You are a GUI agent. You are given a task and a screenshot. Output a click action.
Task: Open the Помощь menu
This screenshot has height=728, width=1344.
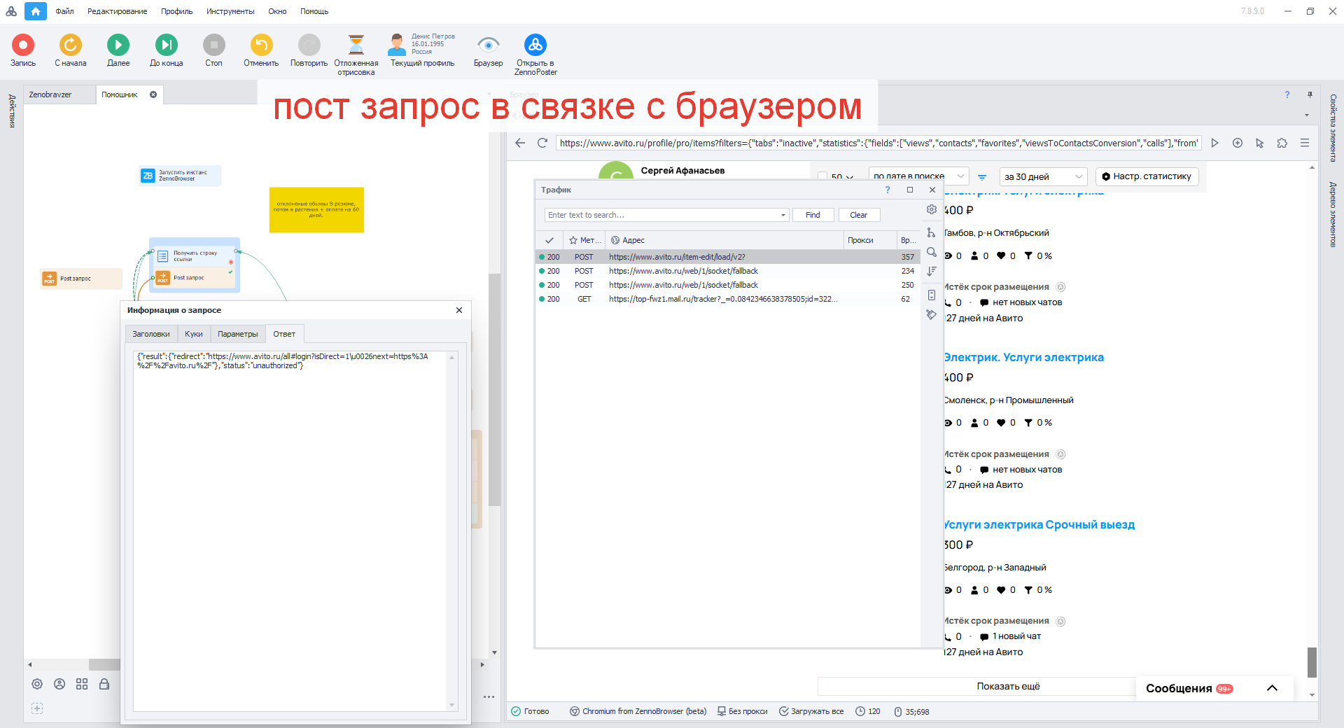[x=314, y=11]
